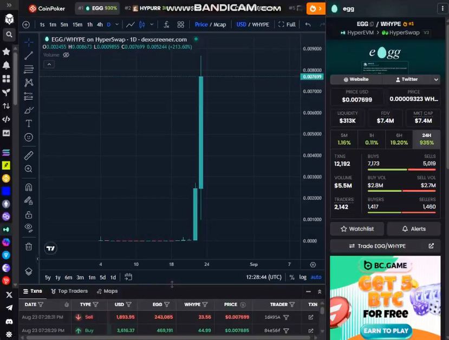Viewport: 449px width, 340px height.
Task: Add EGG to Watchlist
Action: (x=357, y=229)
